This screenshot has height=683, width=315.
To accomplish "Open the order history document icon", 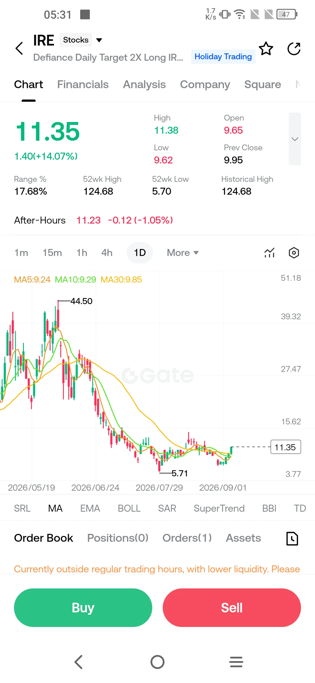I will click(292, 538).
